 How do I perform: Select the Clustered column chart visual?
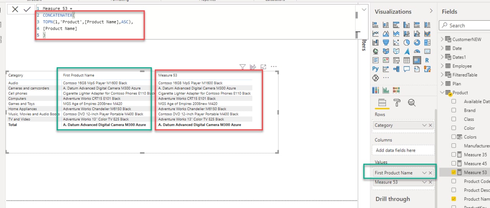(407, 25)
